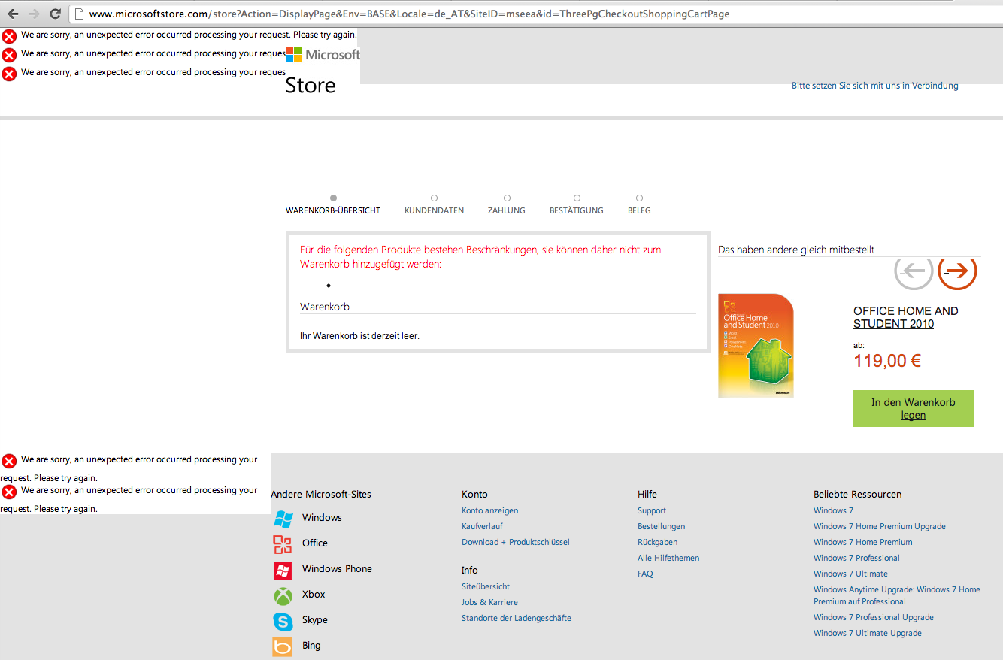The width and height of the screenshot is (1003, 660).
Task: Open the Skype footer link
Action: pyautogui.click(x=315, y=620)
